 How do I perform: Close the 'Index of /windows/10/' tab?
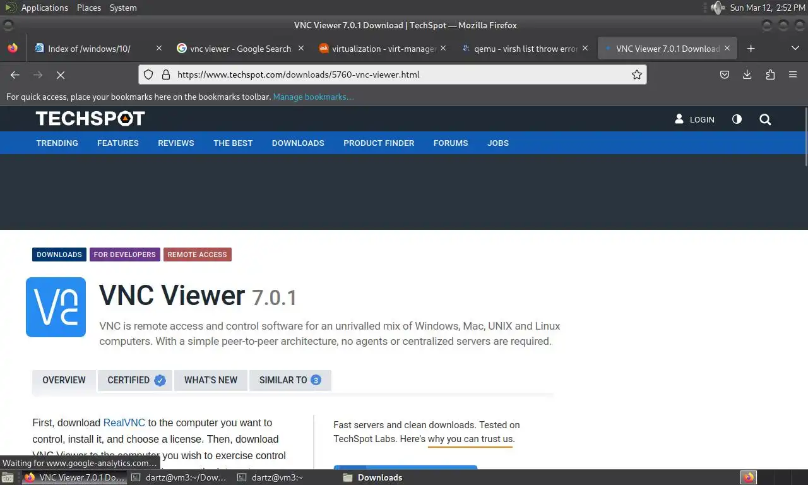pyautogui.click(x=159, y=48)
